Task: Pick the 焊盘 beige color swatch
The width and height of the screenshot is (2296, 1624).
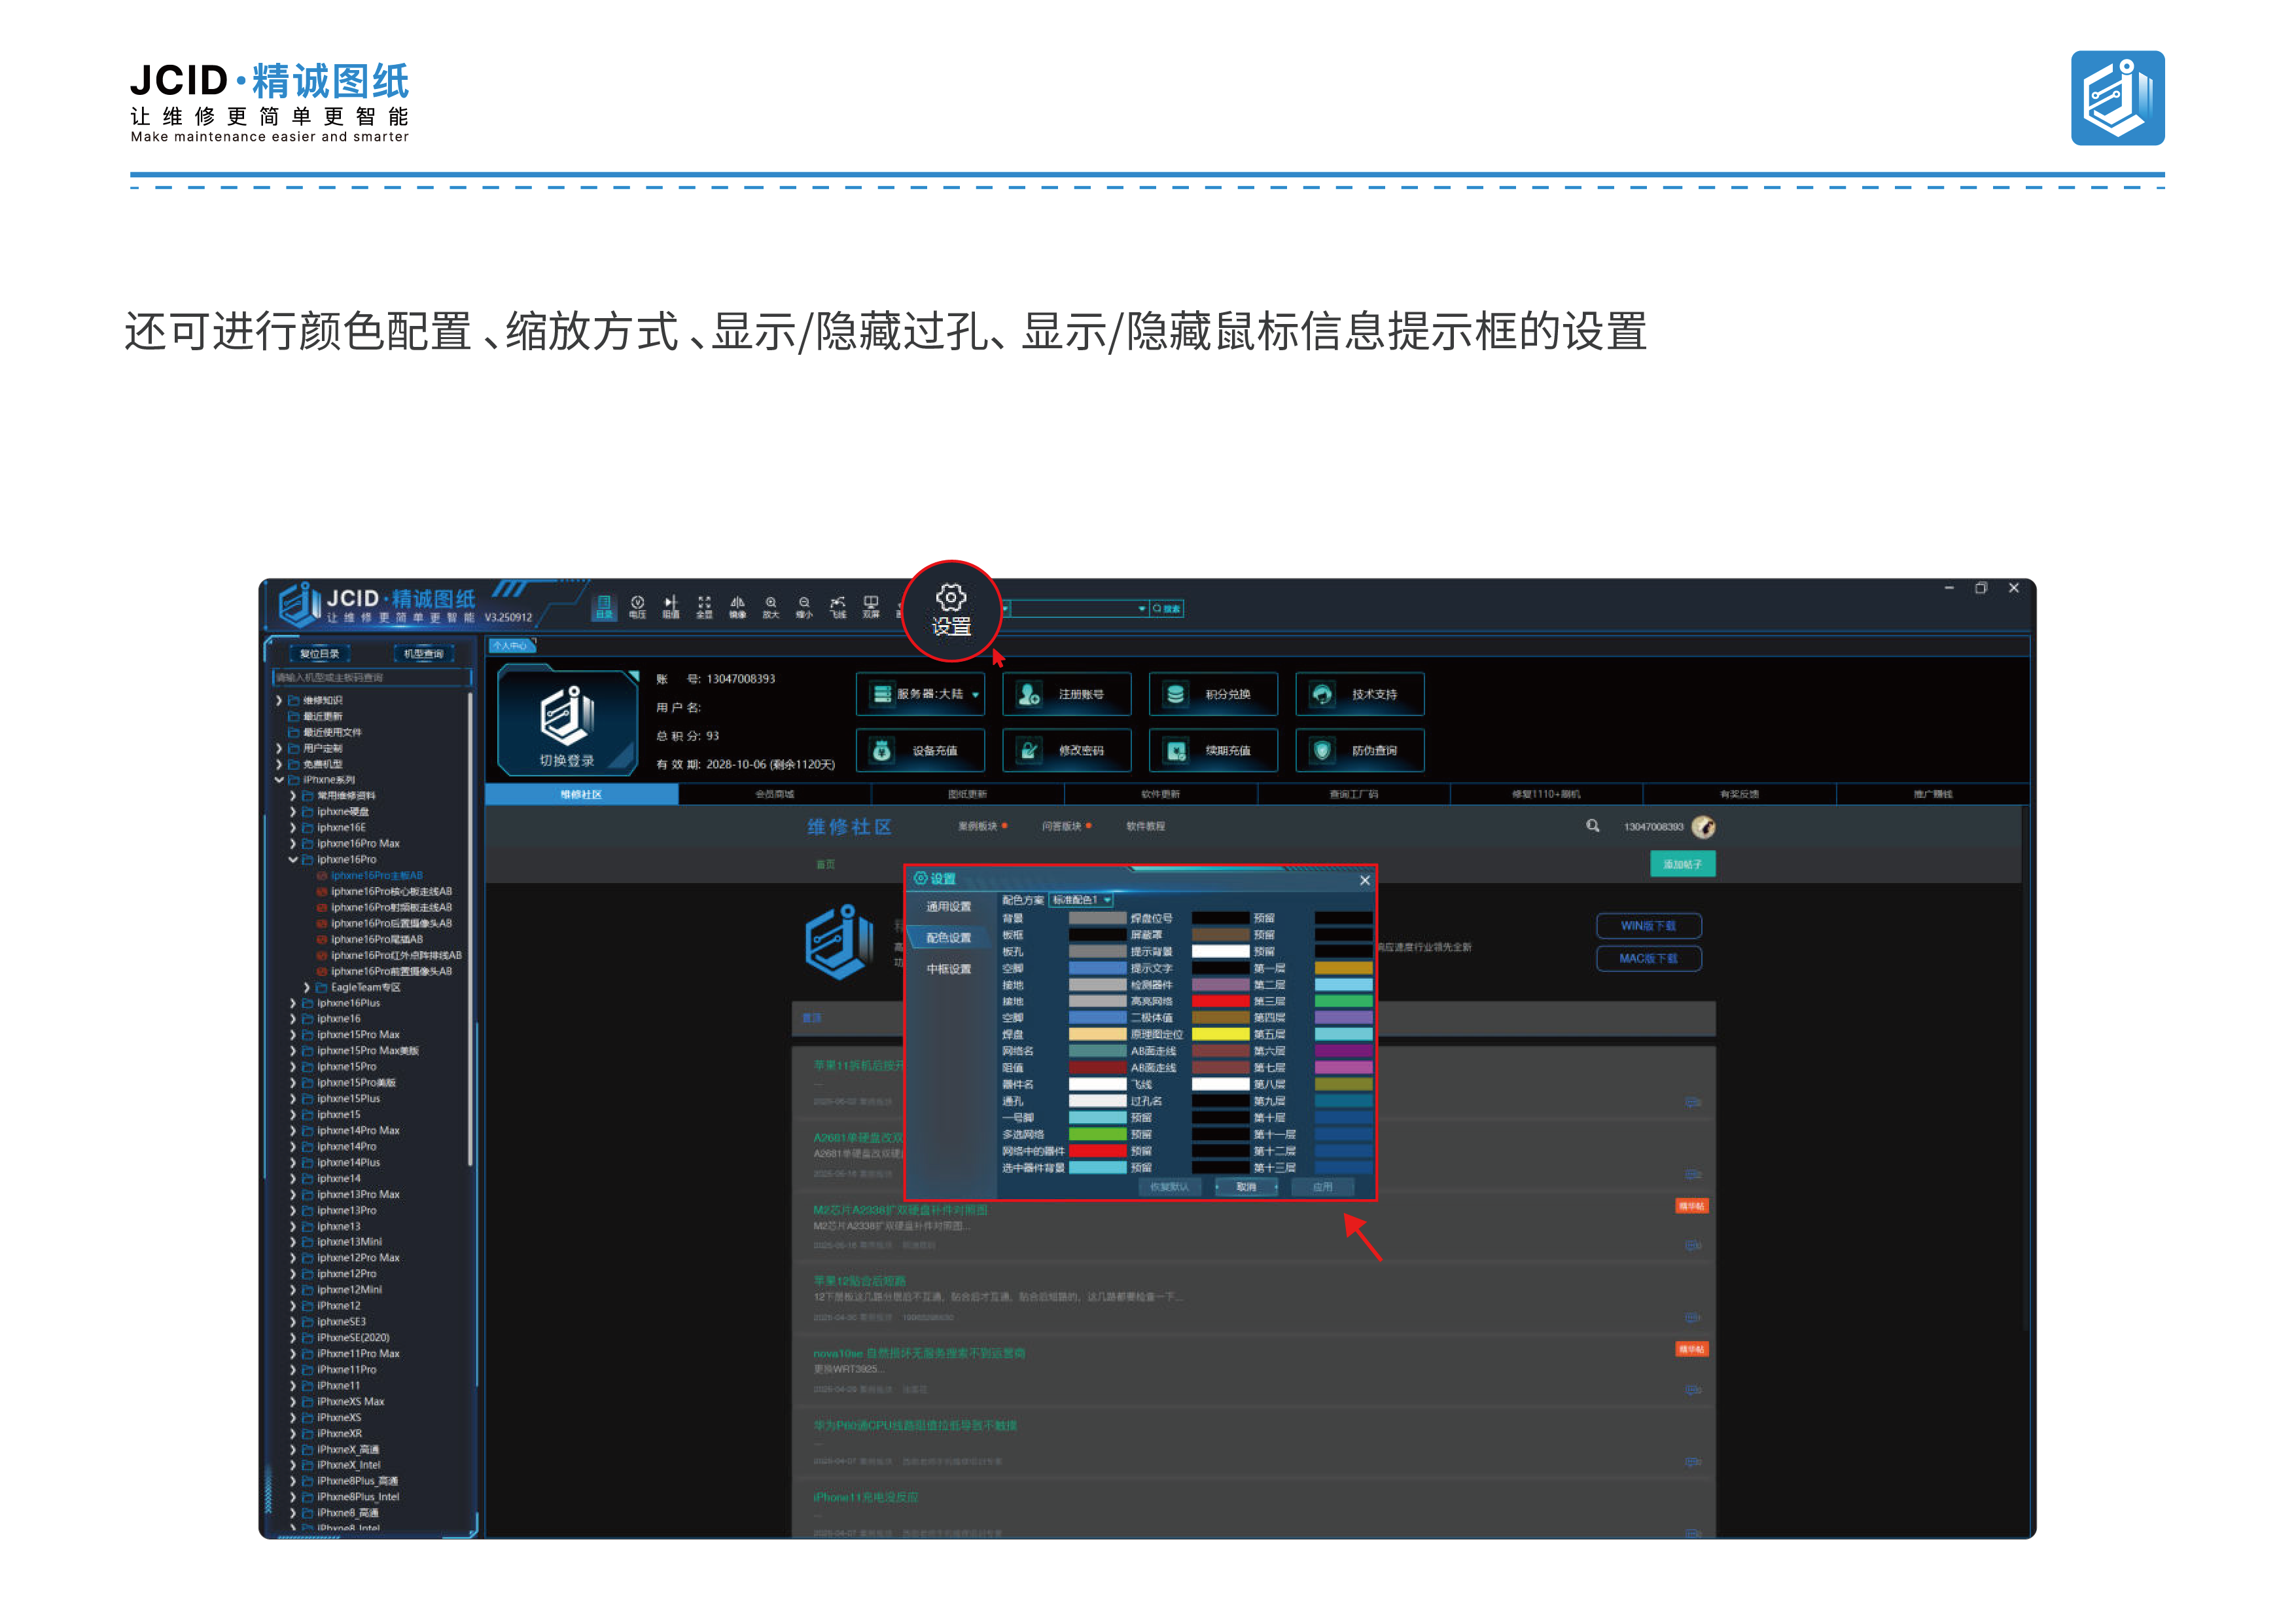Action: click(x=1097, y=1035)
